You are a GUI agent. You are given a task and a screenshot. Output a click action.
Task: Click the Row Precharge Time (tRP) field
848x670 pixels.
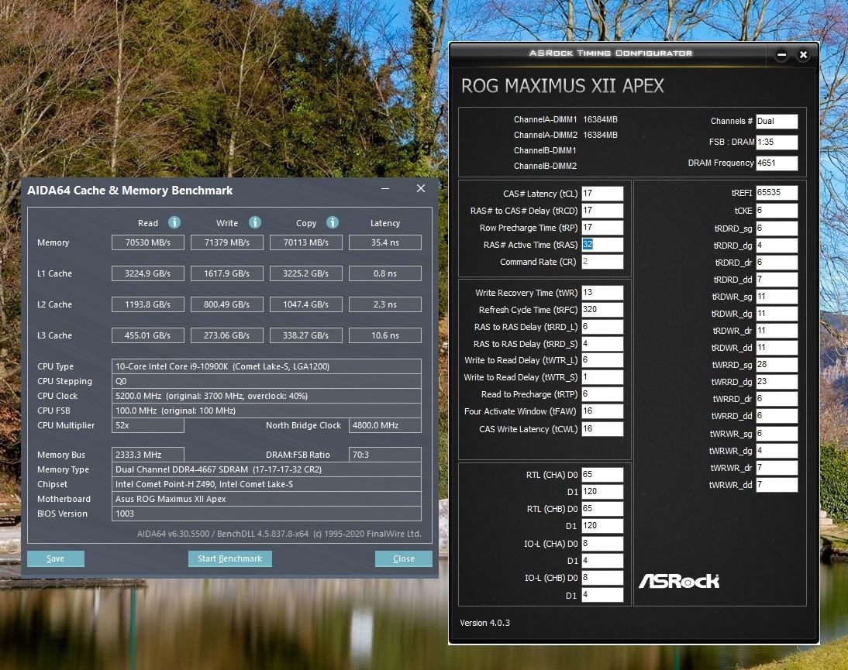click(x=602, y=228)
